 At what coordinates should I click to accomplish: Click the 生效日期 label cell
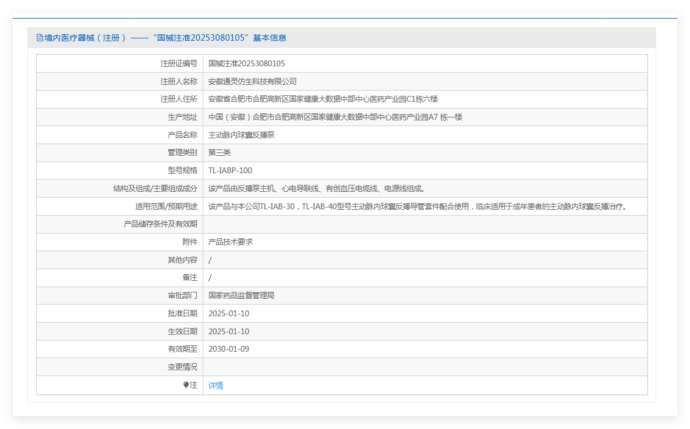(x=120, y=332)
